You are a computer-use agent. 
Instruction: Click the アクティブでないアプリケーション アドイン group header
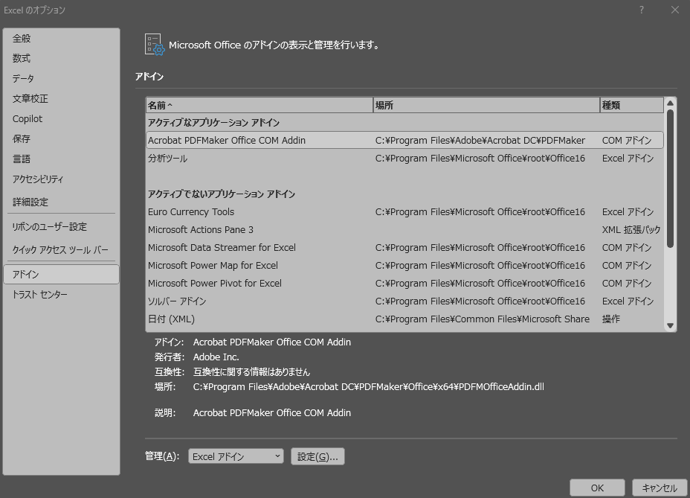click(x=222, y=194)
